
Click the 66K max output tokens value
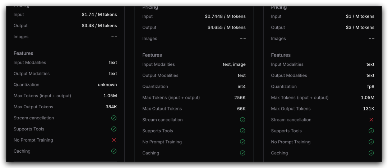click(241, 109)
